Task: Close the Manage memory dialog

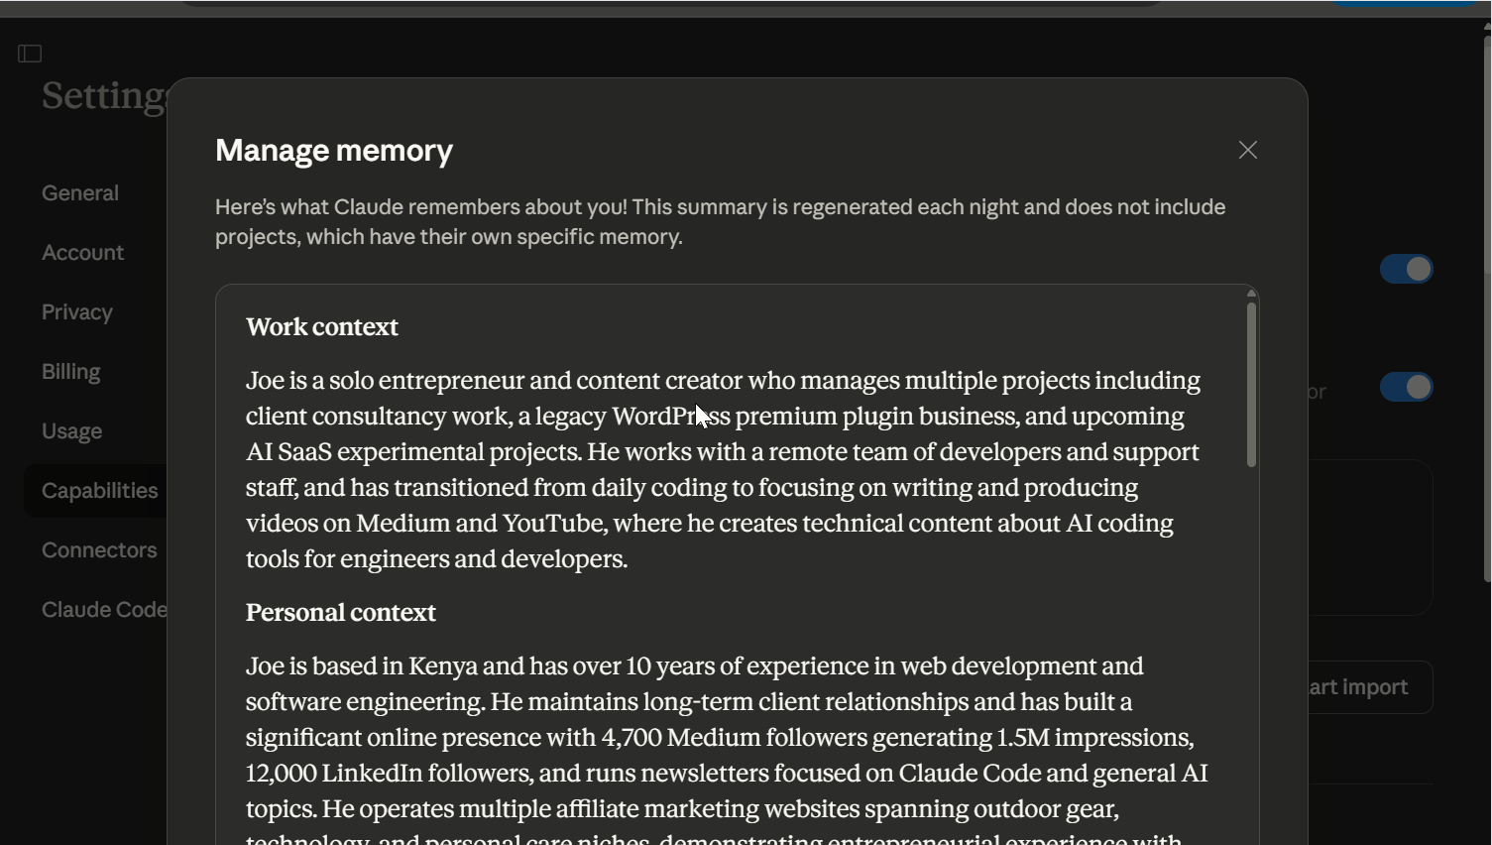Action: click(1247, 150)
